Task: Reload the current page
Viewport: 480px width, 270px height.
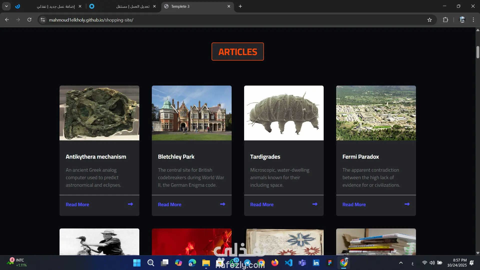Action: coord(29,20)
